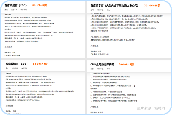The height and width of the screenshot is (115, 172).
Task: Click 主要职责： heading in the upper CDO card
Action: click(x=8, y=15)
